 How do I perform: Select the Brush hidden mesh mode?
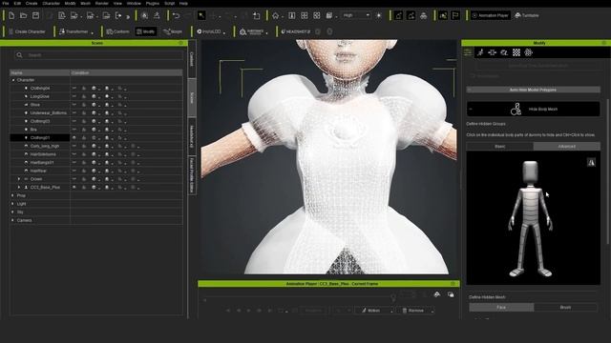click(x=565, y=307)
